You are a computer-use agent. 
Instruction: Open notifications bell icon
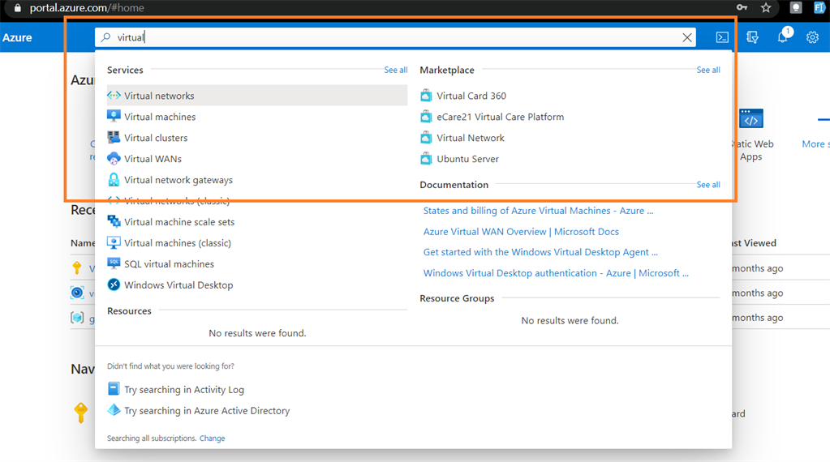tap(783, 37)
